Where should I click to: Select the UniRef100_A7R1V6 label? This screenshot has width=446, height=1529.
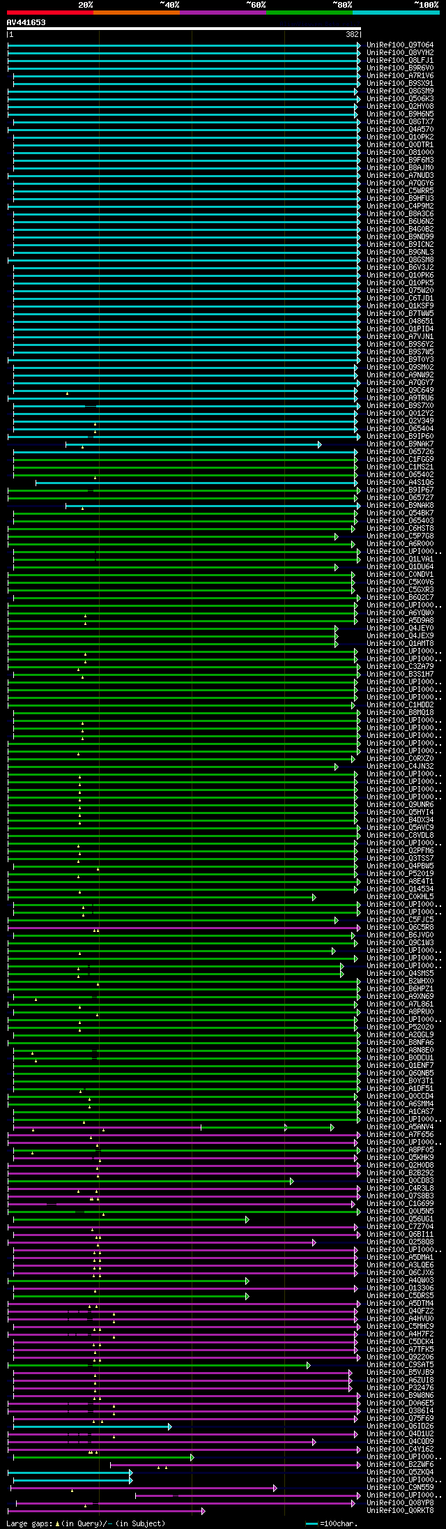[400, 76]
